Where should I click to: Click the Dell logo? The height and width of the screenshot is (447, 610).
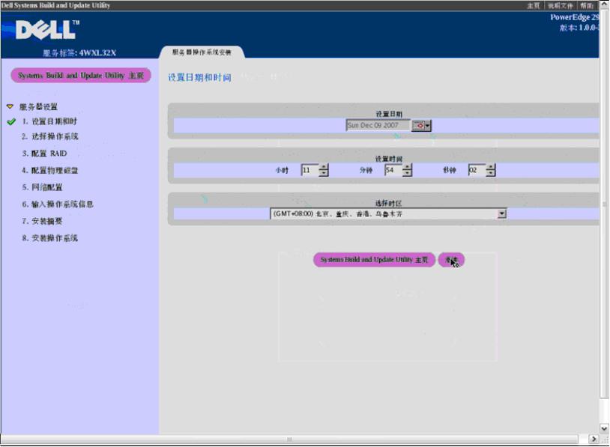(x=46, y=29)
